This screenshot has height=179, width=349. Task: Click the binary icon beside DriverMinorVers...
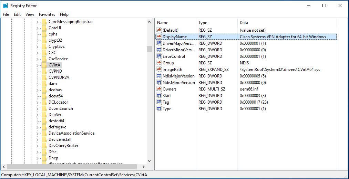[x=159, y=50]
